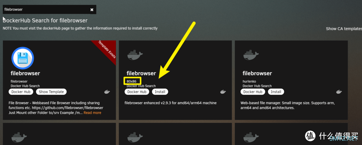Click 'DockerHub Search for filebrowser' heading
362x145 pixels.
(x=45, y=20)
